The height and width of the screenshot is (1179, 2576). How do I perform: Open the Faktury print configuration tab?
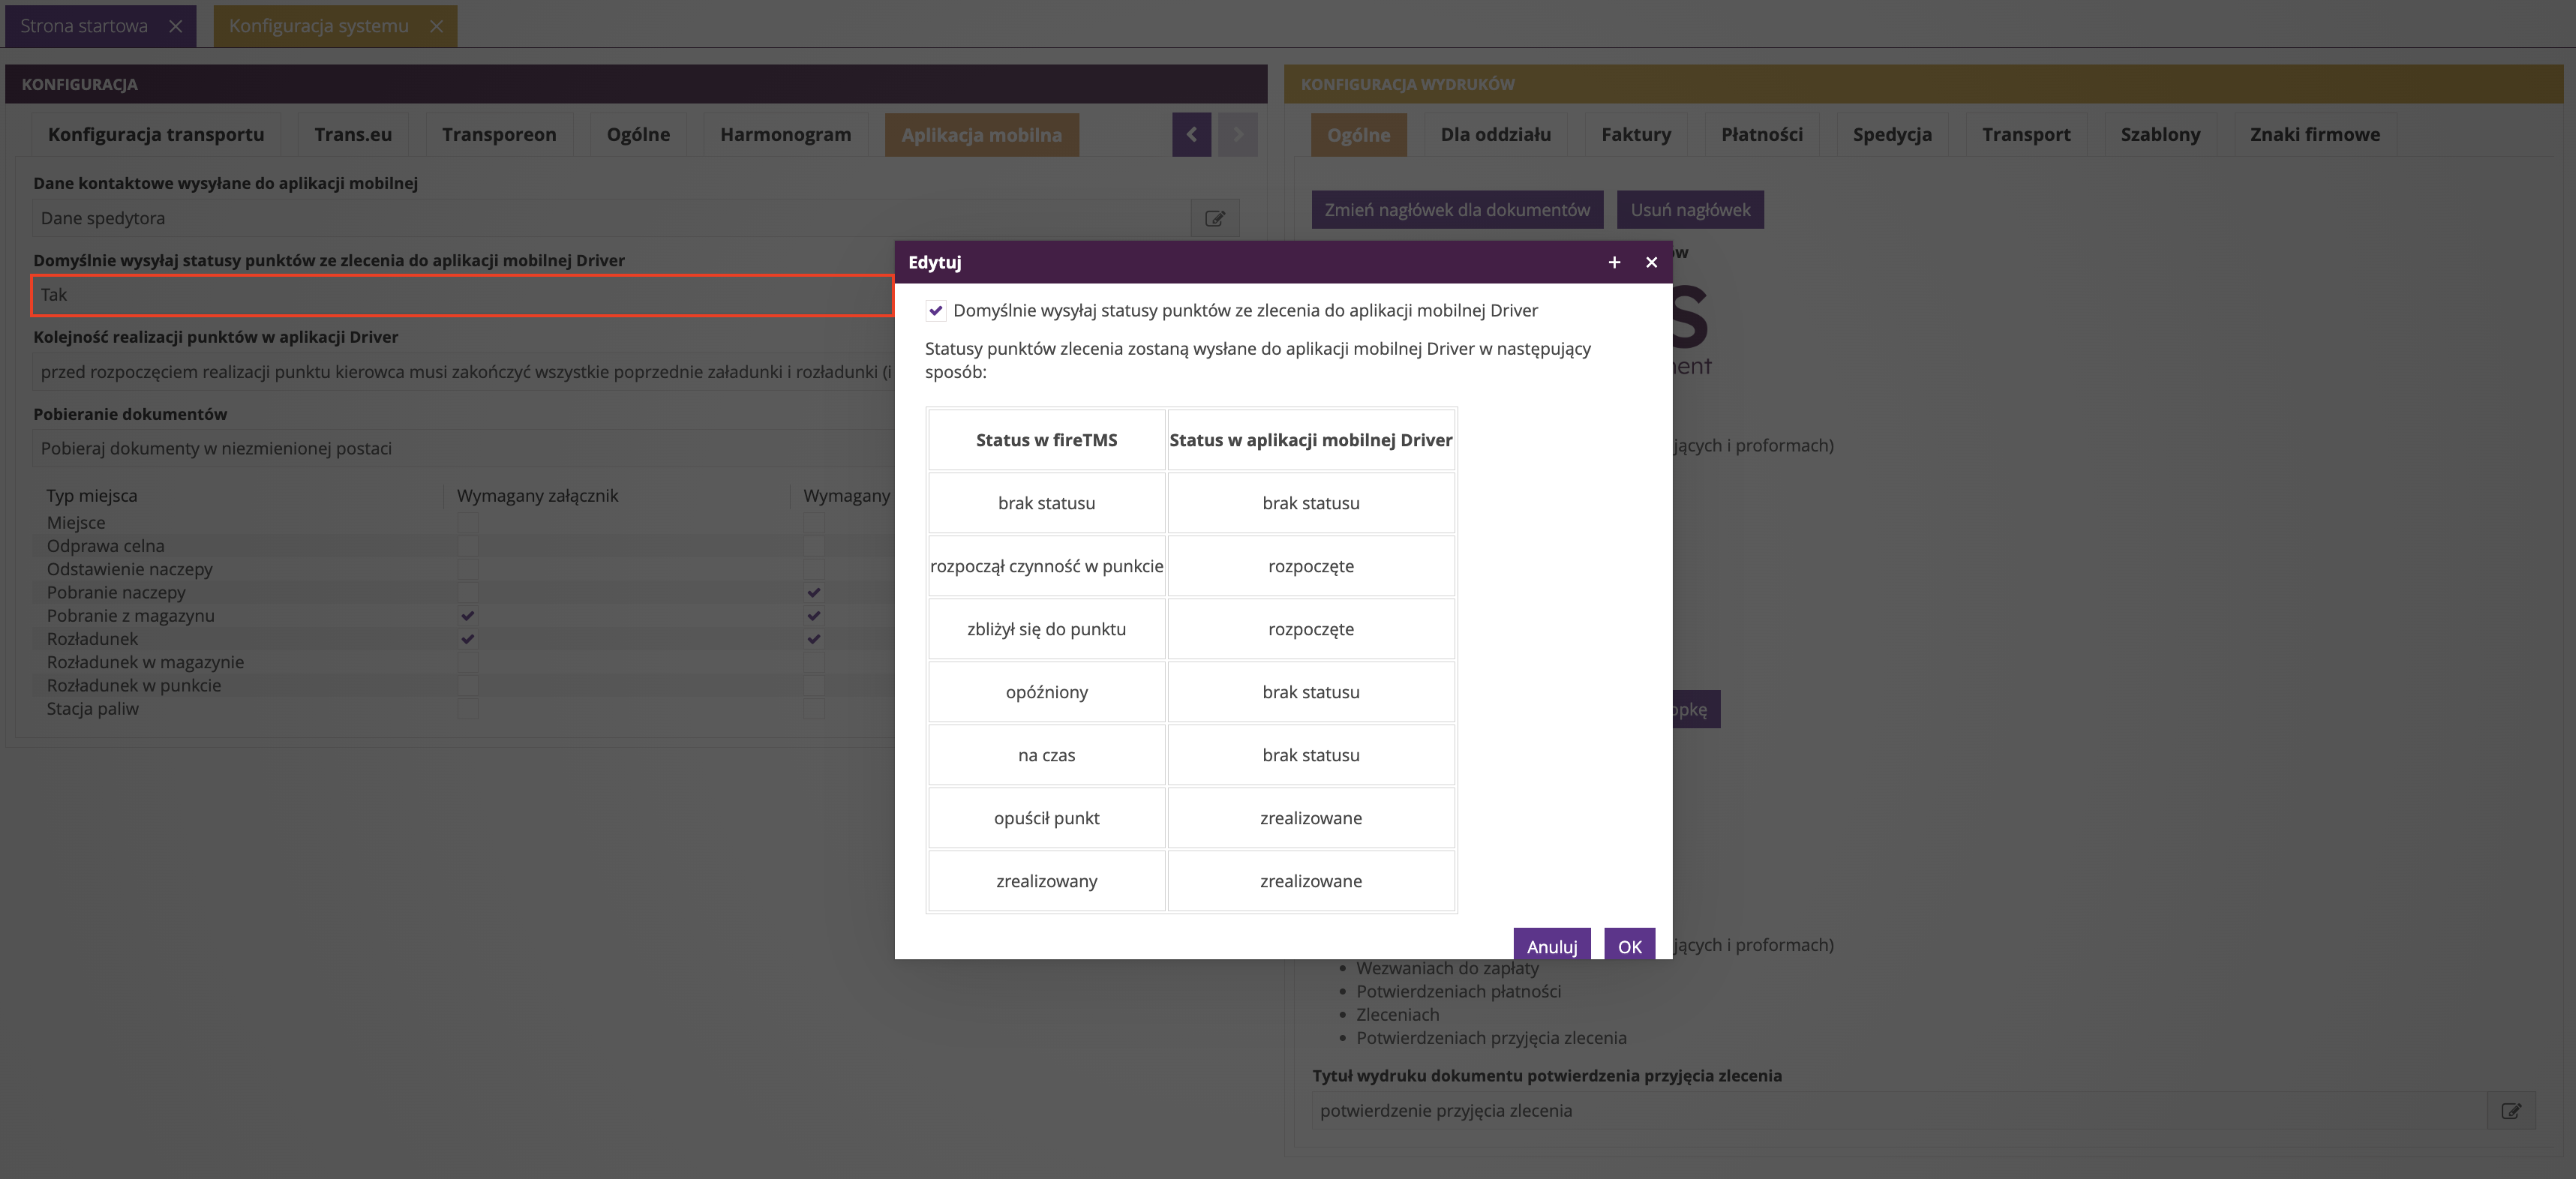[x=1635, y=134]
